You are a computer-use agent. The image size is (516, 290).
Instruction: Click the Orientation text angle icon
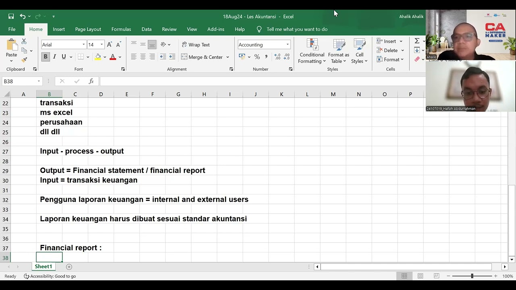click(x=163, y=45)
